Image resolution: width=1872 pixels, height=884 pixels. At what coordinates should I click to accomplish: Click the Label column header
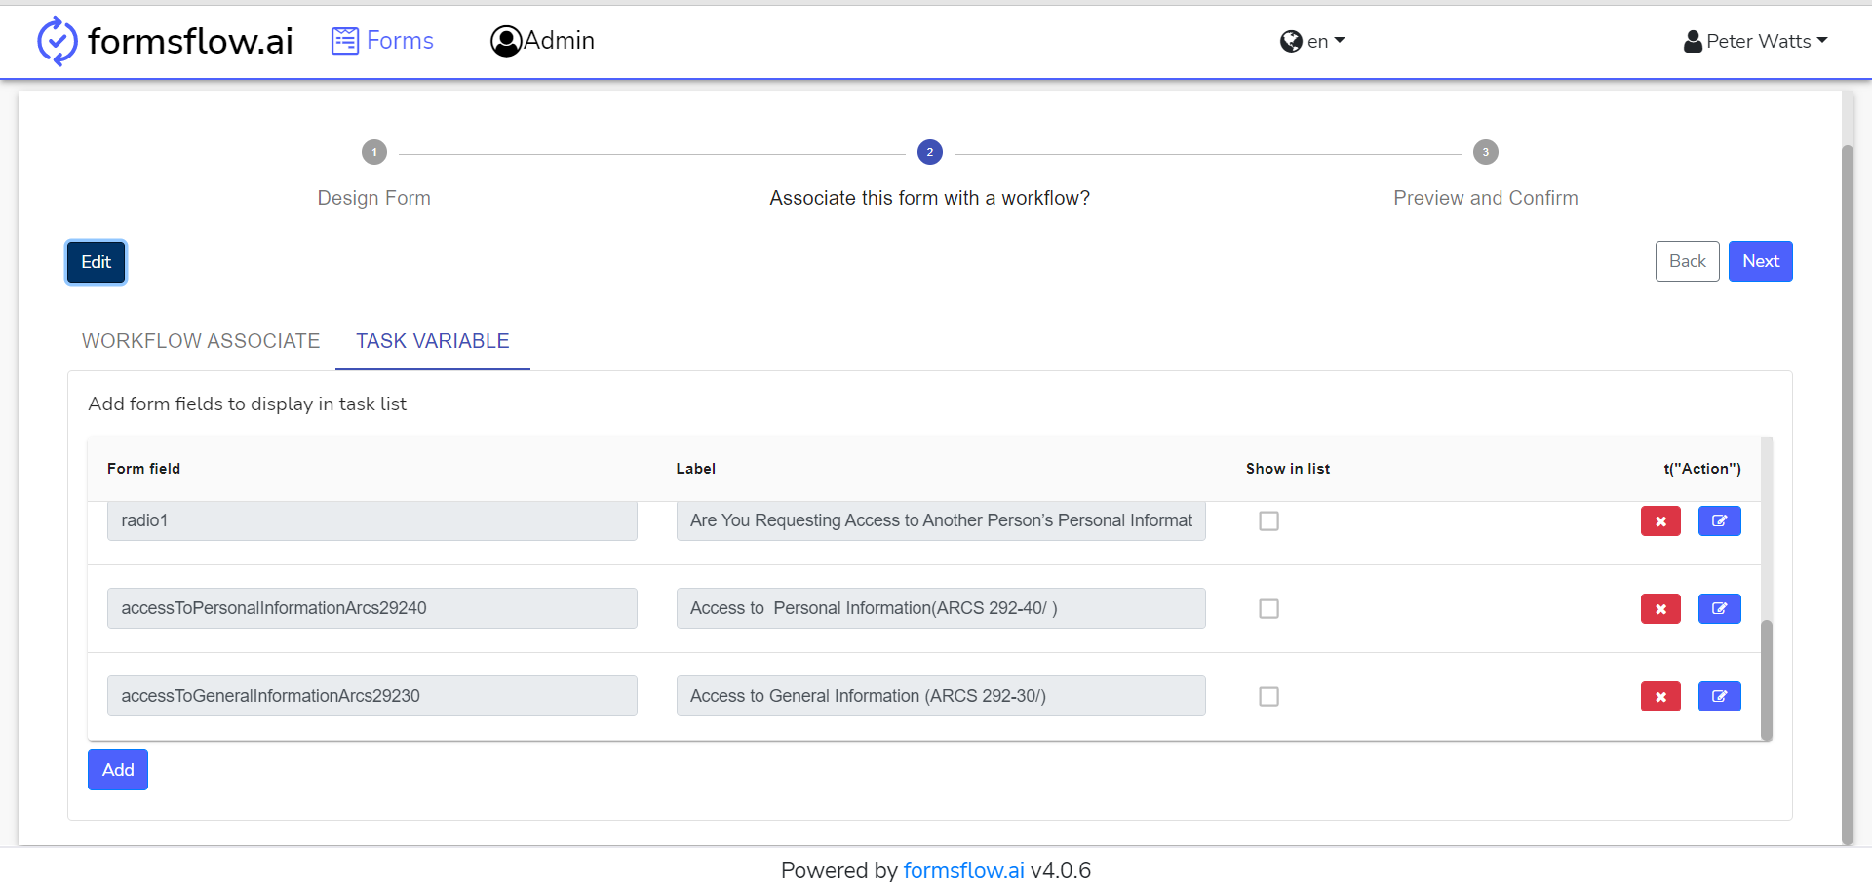(x=696, y=469)
